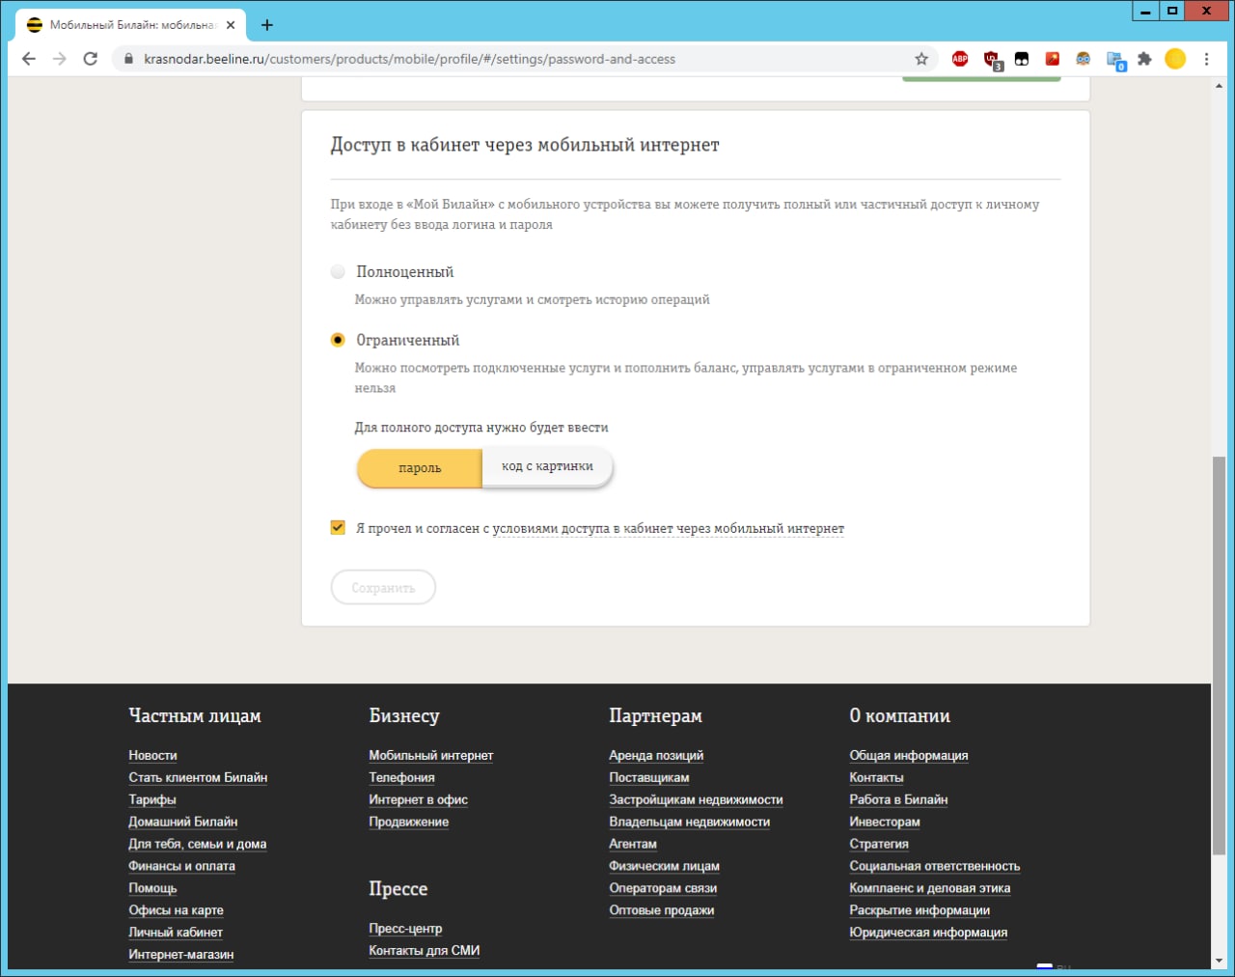The width and height of the screenshot is (1235, 977).
Task: Click the browser forward arrow
Action: 60,59
